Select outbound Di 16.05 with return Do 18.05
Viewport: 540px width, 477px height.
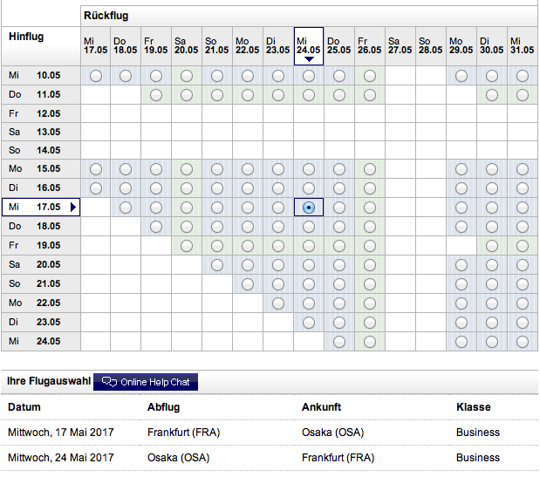click(126, 188)
